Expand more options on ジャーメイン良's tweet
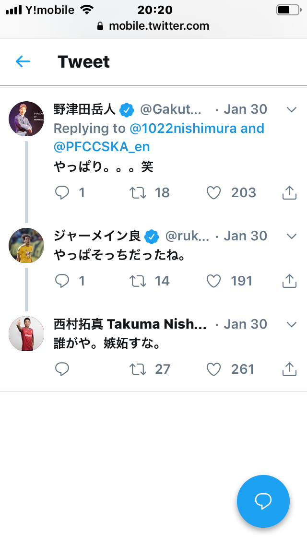This screenshot has height=545, width=307. pos(292,237)
